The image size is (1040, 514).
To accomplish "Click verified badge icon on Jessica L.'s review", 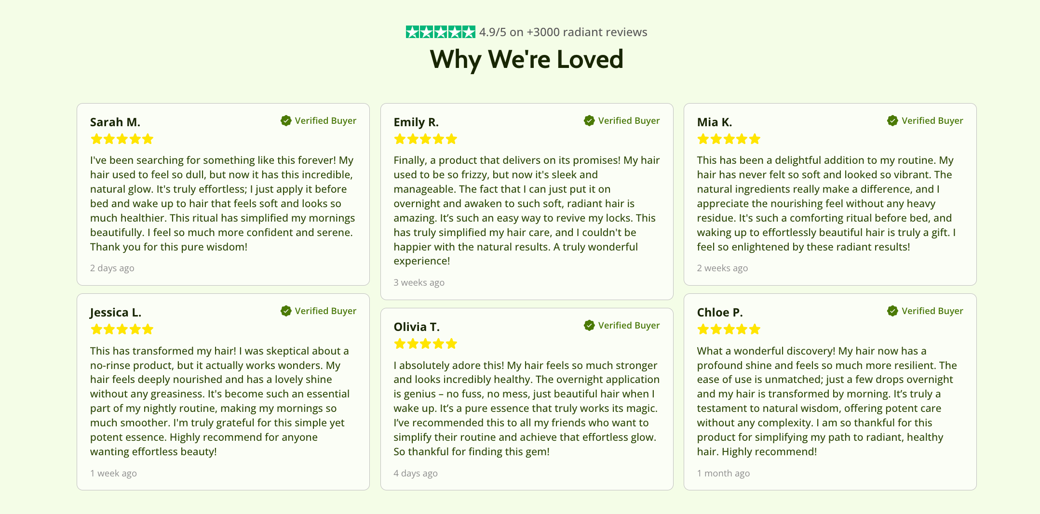I will (286, 311).
